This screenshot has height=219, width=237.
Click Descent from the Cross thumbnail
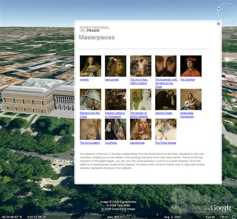coord(90,99)
